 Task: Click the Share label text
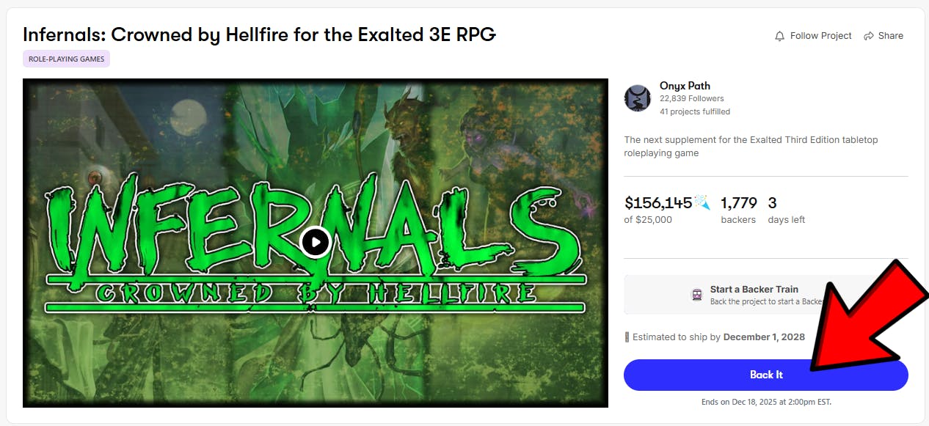pyautogui.click(x=890, y=36)
